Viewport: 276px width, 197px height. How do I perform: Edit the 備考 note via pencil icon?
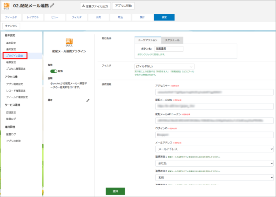coord(88,100)
